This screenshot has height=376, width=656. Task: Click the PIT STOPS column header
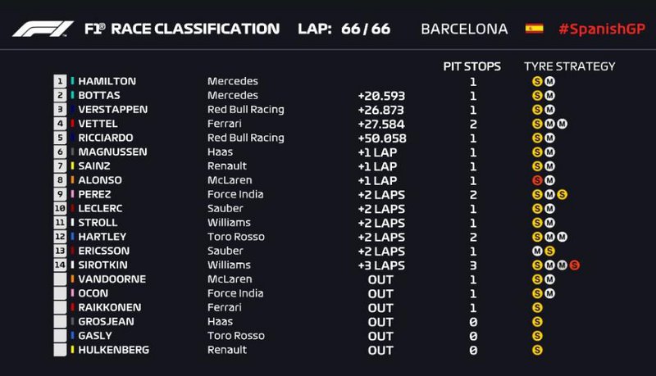coord(471,66)
